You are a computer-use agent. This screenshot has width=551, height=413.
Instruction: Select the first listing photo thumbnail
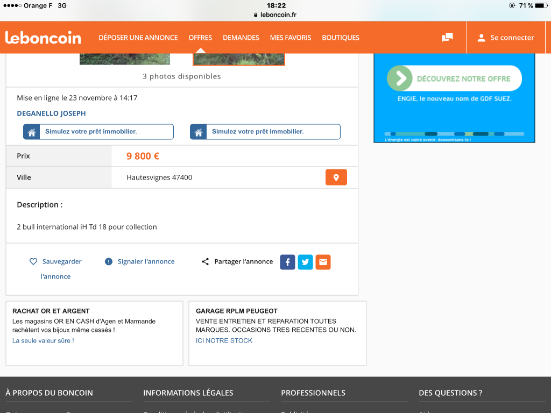pos(125,59)
